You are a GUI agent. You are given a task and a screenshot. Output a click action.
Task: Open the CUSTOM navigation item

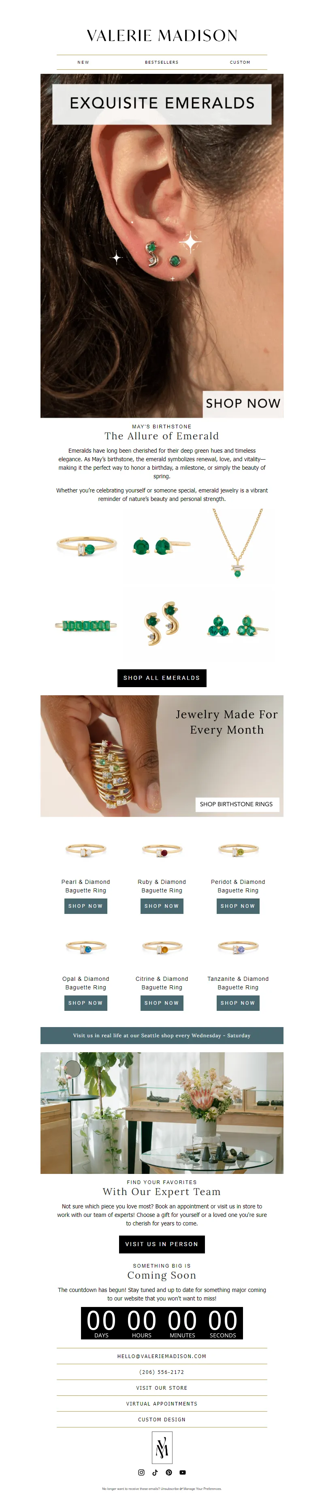click(x=240, y=62)
